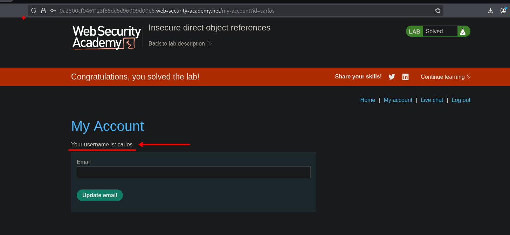Screen dimensions: 510x235
Task: Click the Web Security Academy logo
Action: click(106, 37)
